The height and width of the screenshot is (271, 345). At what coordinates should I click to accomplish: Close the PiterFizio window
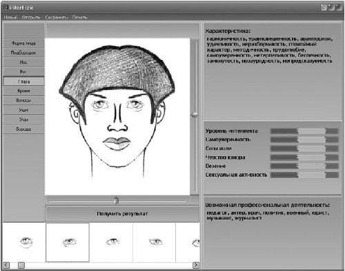tap(339, 8)
